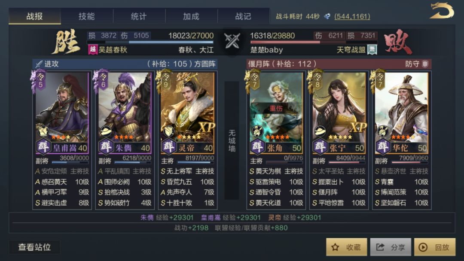Select the 加成 tab

pos(191,16)
